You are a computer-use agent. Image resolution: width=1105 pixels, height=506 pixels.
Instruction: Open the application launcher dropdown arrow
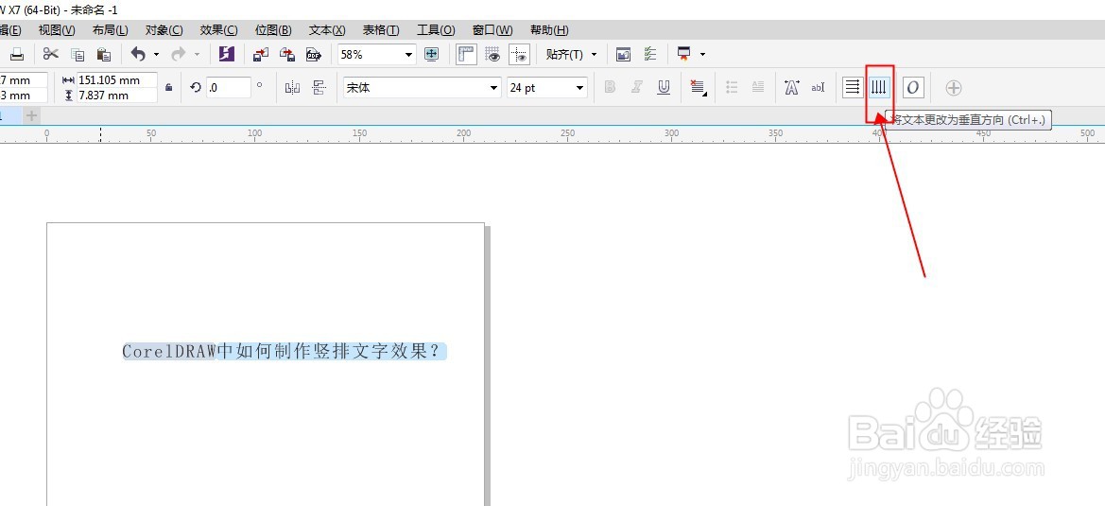(702, 54)
